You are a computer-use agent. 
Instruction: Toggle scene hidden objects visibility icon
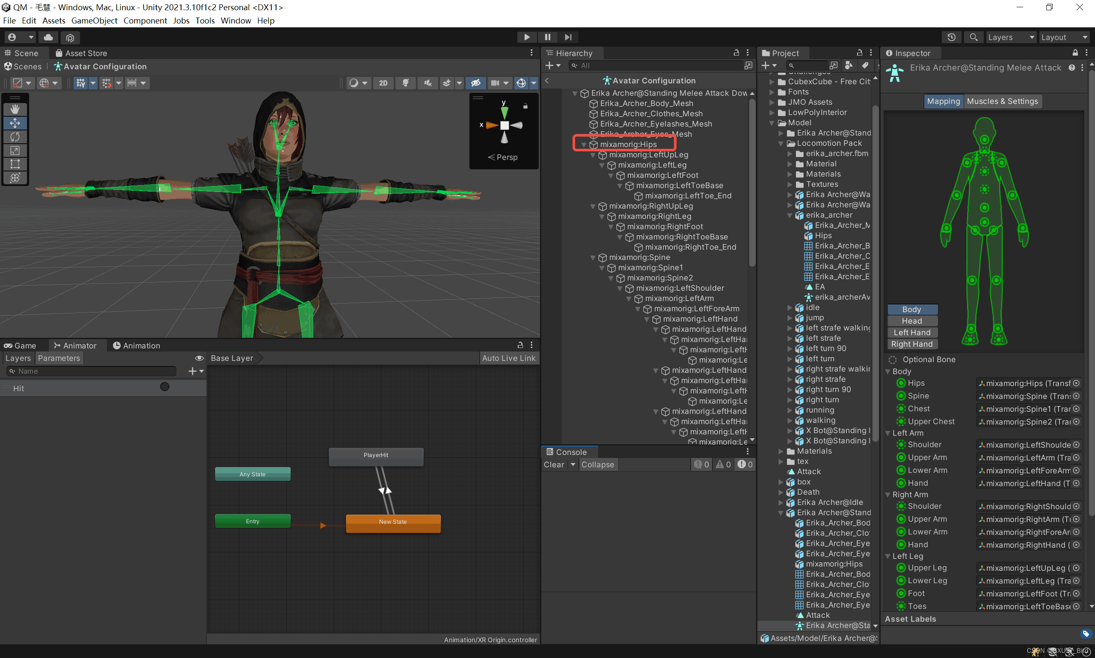tap(476, 83)
